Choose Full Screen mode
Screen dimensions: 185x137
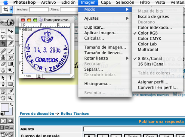coord(12,127)
